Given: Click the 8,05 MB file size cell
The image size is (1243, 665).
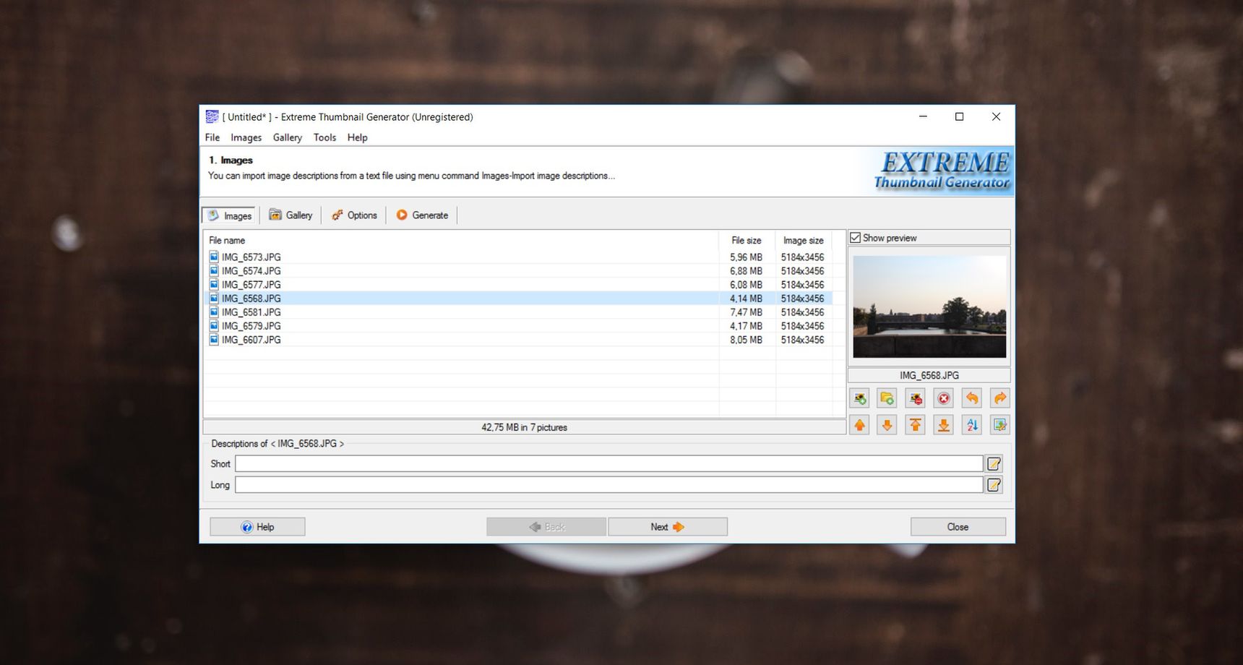Looking at the screenshot, I should (746, 340).
